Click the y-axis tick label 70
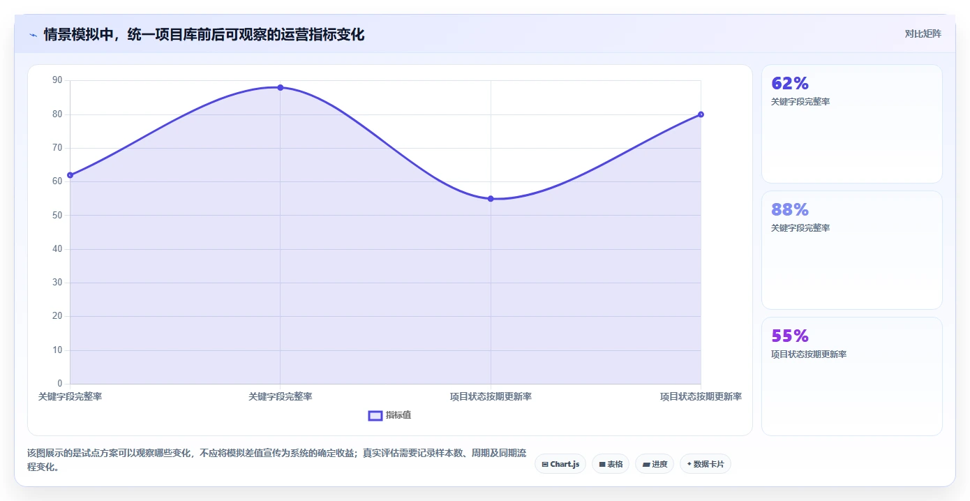Image resolution: width=970 pixels, height=501 pixels. pos(57,148)
